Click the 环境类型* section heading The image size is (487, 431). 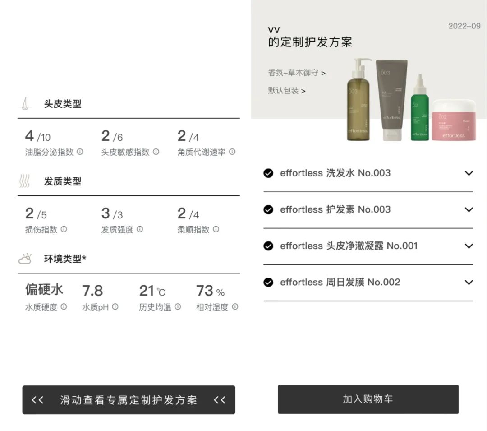coord(65,259)
